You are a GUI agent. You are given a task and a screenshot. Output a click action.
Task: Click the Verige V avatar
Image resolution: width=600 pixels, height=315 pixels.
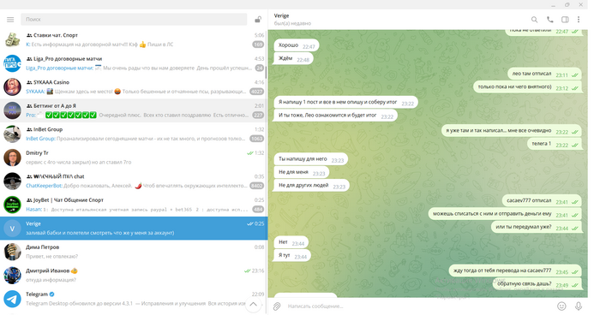12,229
